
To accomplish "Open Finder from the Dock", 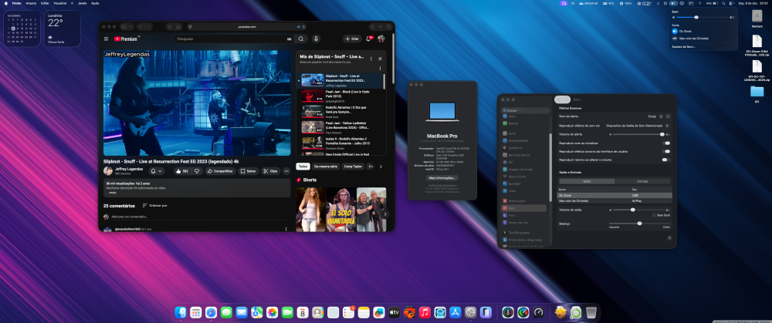I will click(x=181, y=312).
